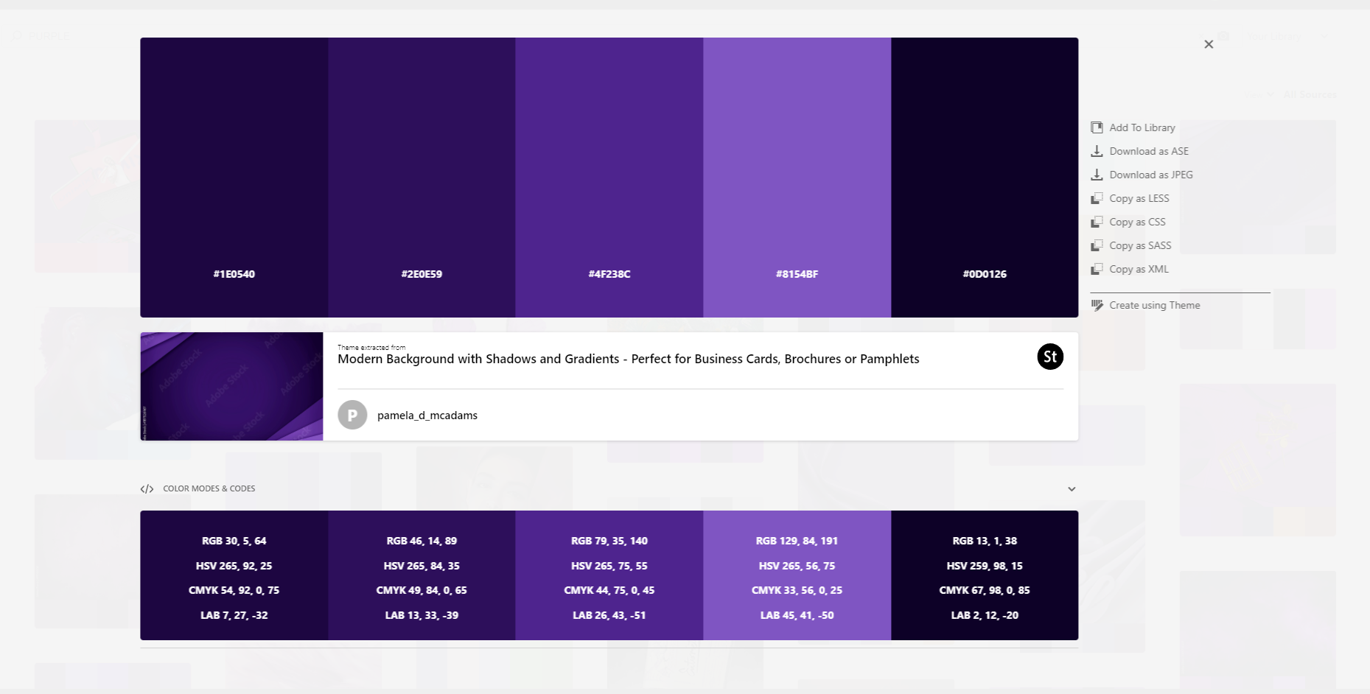1370x694 pixels.
Task: Click the Copy as CSS icon
Action: [x=1097, y=222]
